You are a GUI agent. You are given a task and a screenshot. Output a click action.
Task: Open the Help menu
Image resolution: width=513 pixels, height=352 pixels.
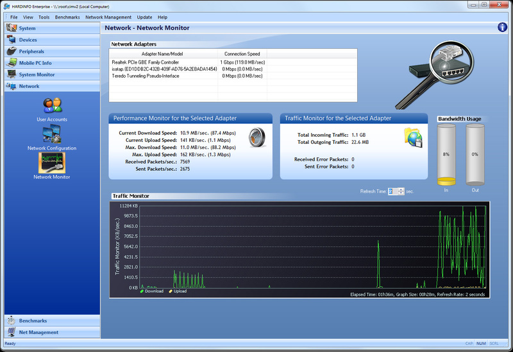162,17
